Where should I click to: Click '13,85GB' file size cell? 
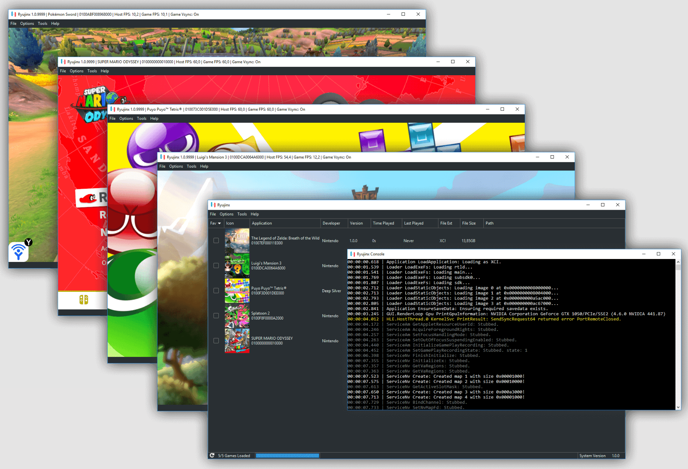coord(468,241)
